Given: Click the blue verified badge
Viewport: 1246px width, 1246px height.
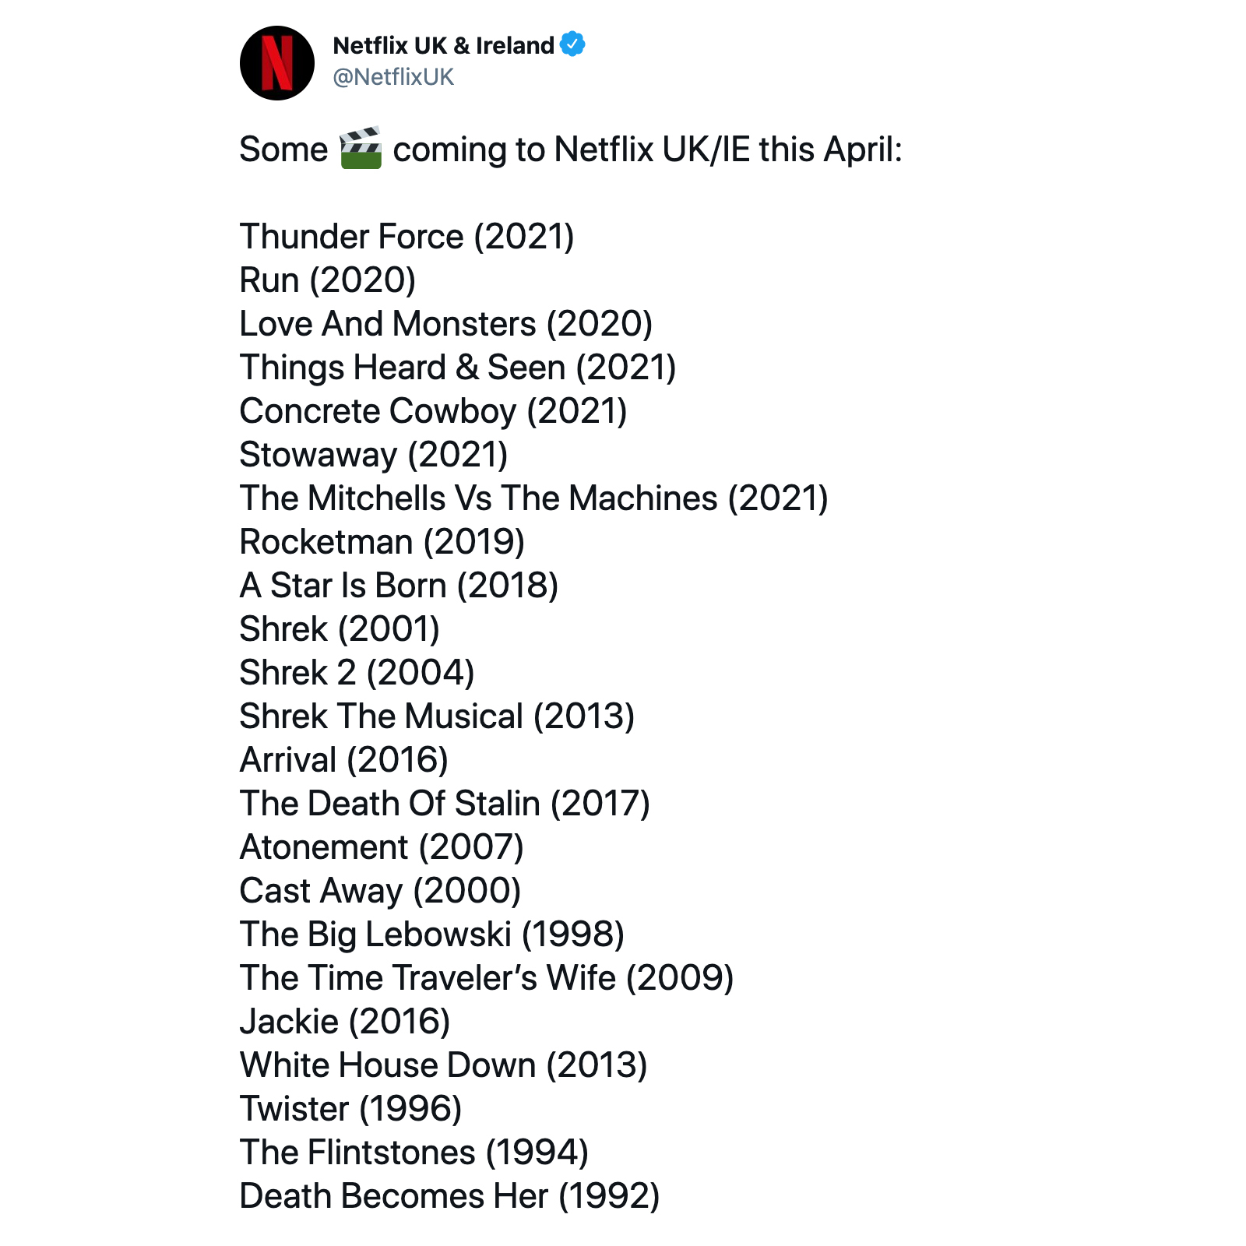Looking at the screenshot, I should pyautogui.click(x=573, y=44).
